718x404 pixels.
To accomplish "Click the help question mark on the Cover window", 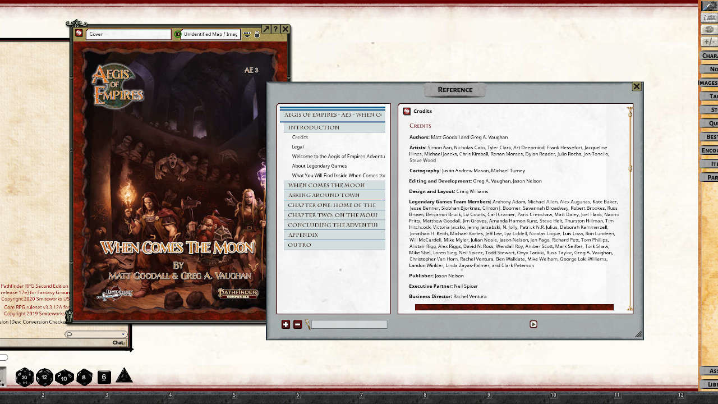I will pyautogui.click(x=275, y=29).
